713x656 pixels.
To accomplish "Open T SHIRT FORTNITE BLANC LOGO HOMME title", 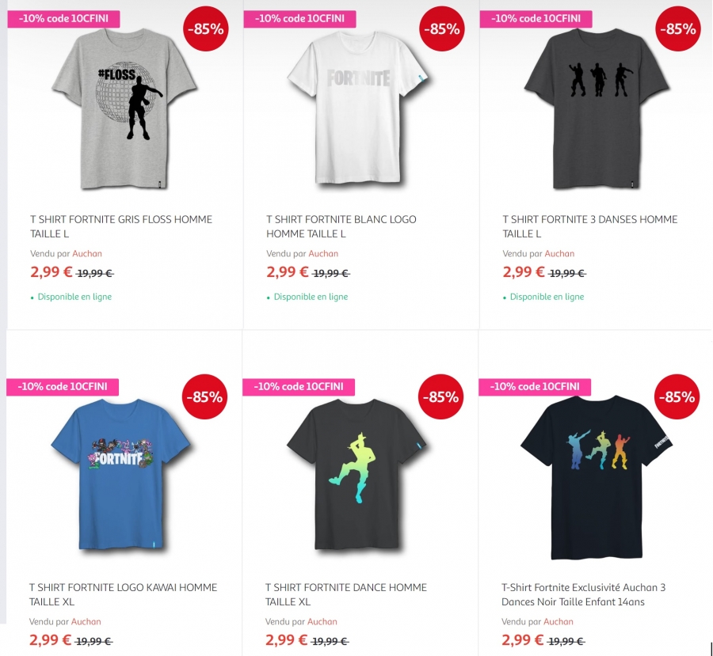I will pyautogui.click(x=341, y=226).
